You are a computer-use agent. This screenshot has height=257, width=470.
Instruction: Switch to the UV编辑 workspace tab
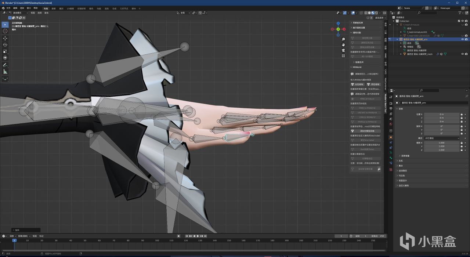70,8
